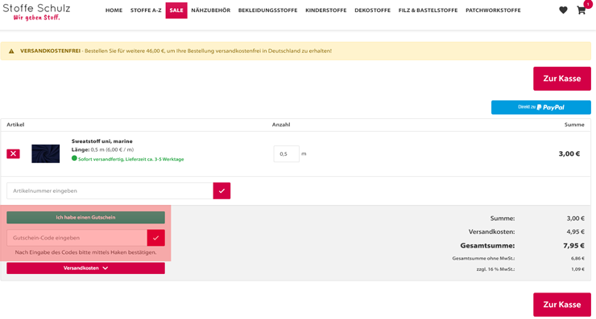Focus the Artikelnummer eingeben field
Viewport: 596px width, 319px height.
110,190
